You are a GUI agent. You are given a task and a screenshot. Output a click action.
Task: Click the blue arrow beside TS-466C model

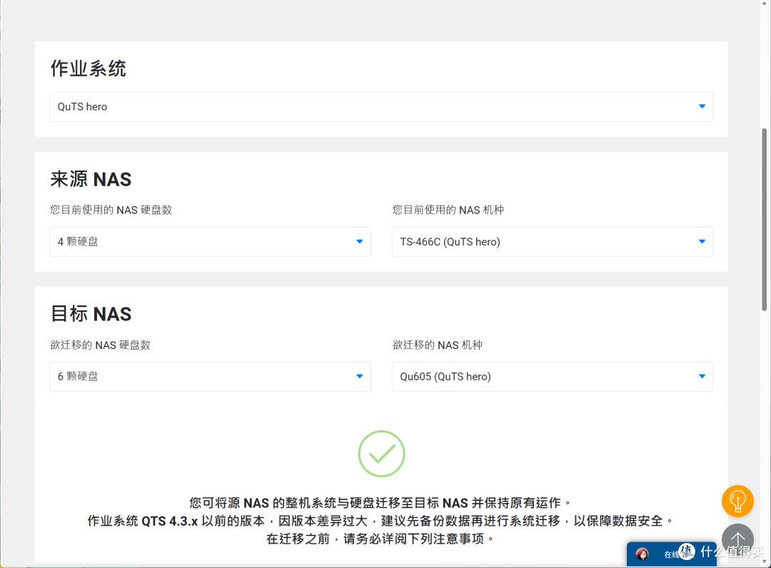click(702, 241)
